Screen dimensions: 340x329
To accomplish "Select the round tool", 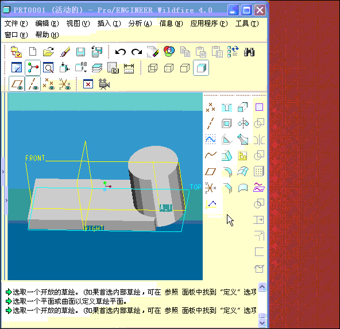I will pyautogui.click(x=227, y=172).
